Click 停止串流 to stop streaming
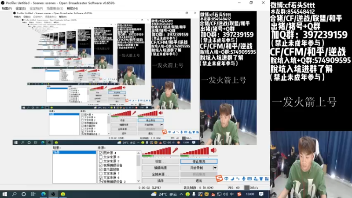352x198 pixels. point(199,161)
